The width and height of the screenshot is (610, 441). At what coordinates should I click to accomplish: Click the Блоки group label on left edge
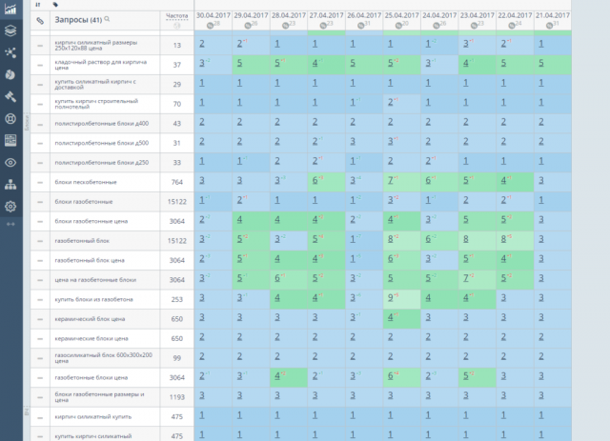[x=27, y=123]
